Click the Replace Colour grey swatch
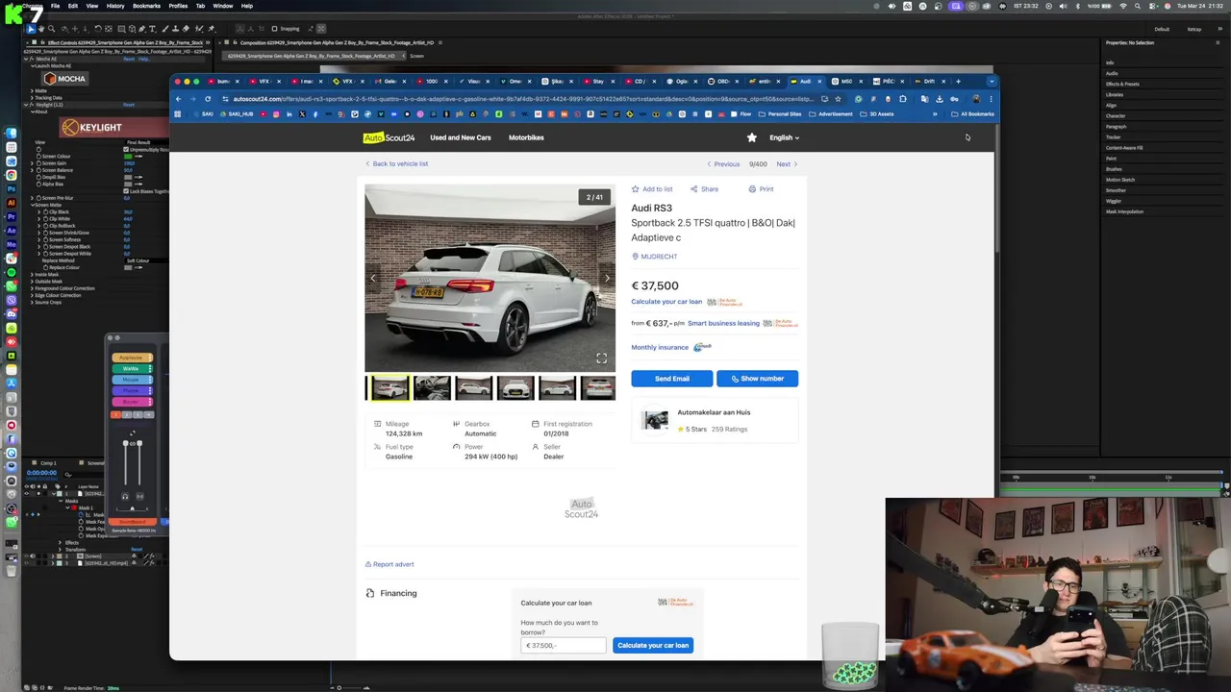The image size is (1231, 692). click(128, 267)
